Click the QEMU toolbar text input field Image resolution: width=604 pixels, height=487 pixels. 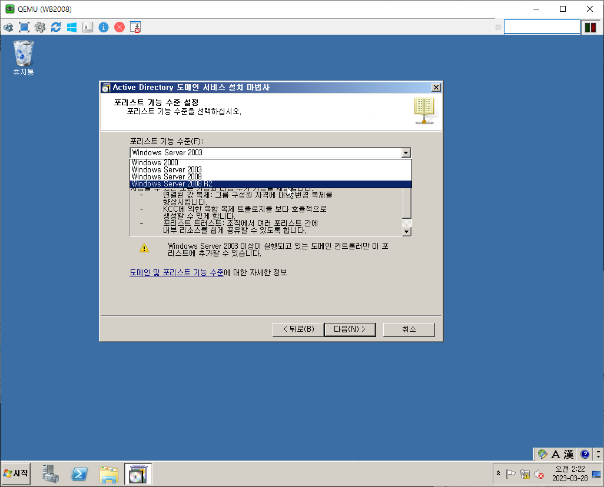click(542, 27)
